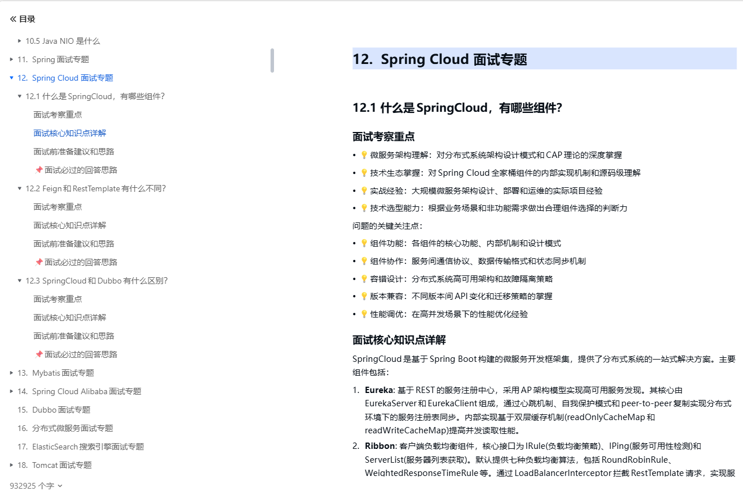
Task: Collapse the 目录 sidebar via double-chevron icon
Action: coord(13,19)
